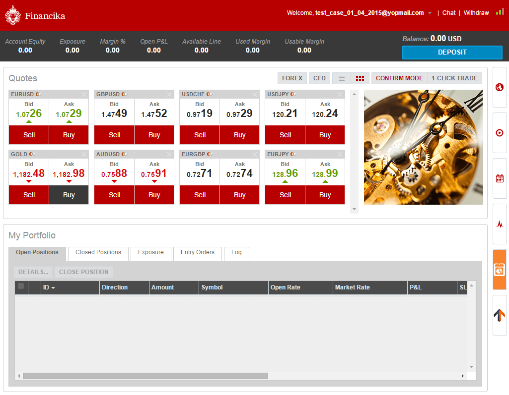Click the market pulse activity icon

click(499, 224)
